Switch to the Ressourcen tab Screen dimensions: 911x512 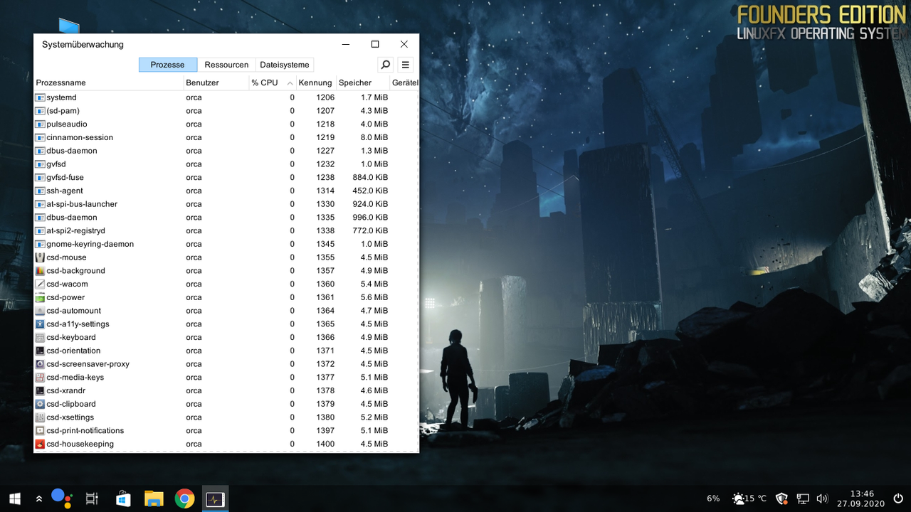[x=226, y=65]
